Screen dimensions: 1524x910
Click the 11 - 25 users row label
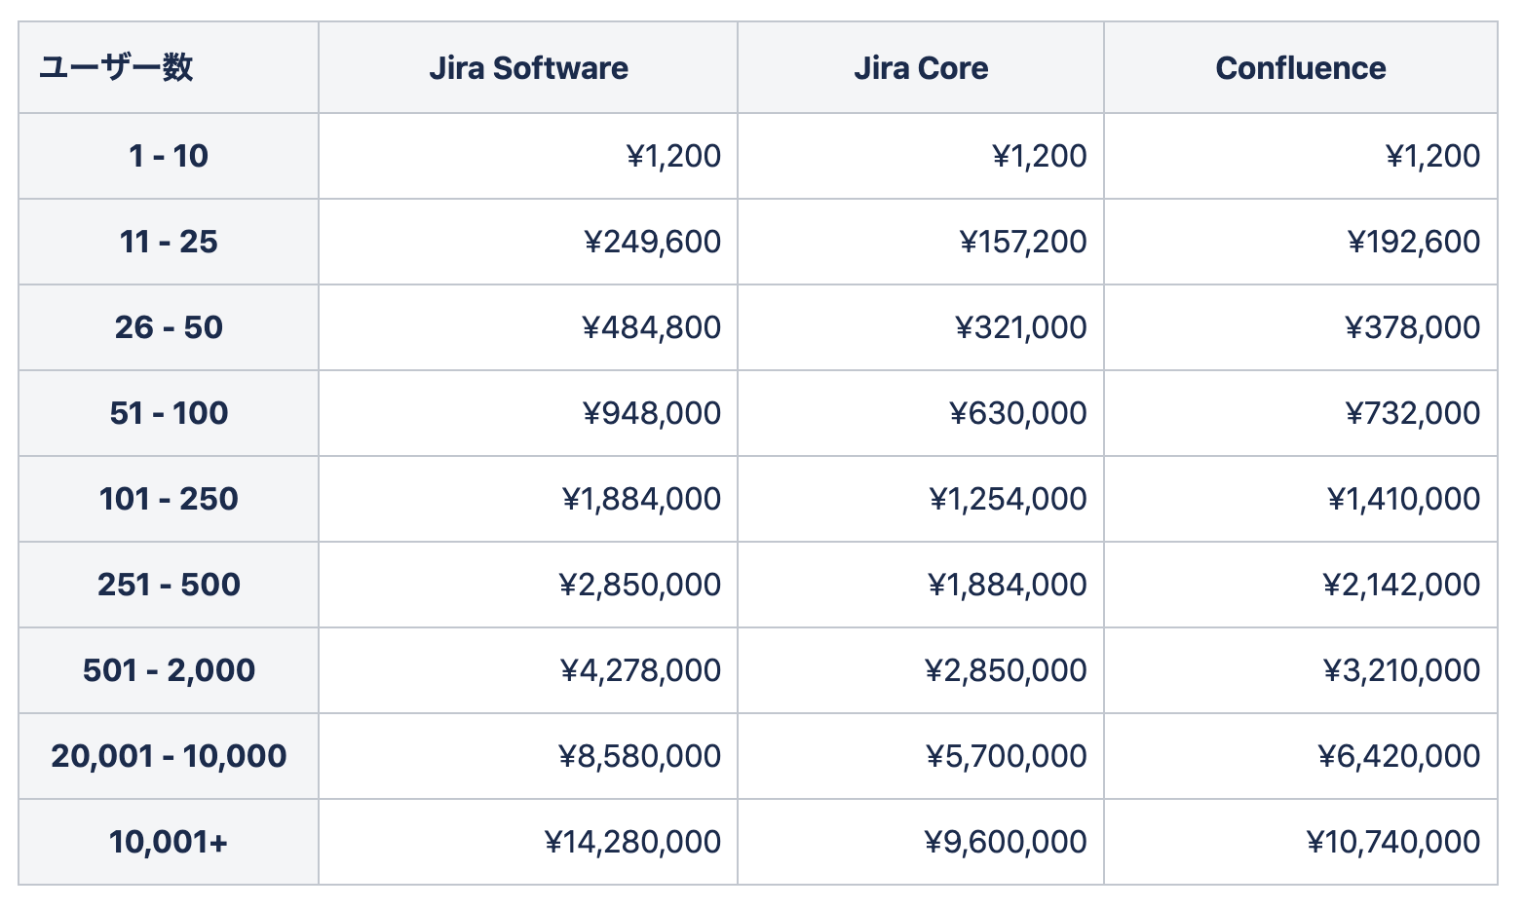(x=169, y=242)
